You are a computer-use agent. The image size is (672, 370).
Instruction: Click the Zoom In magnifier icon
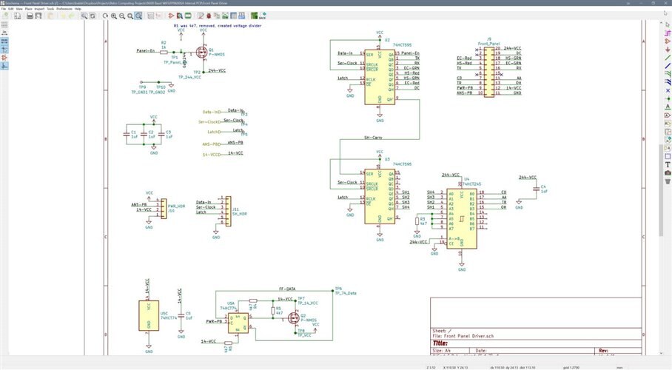[112, 15]
